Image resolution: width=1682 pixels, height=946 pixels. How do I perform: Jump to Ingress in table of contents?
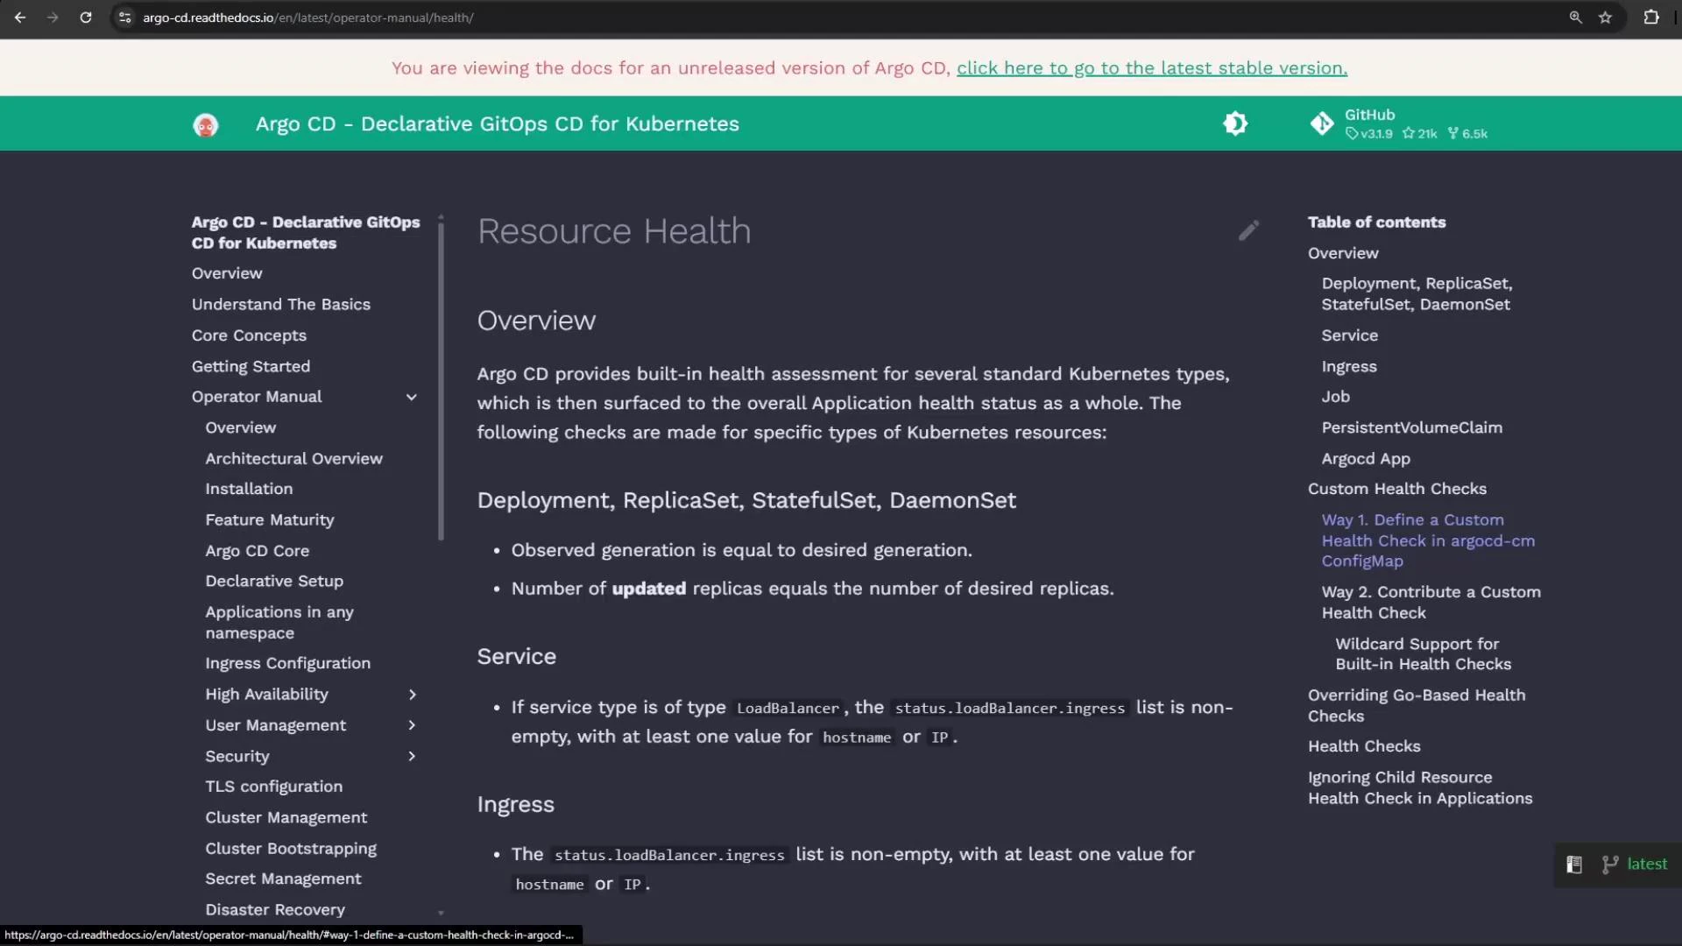[1349, 367]
